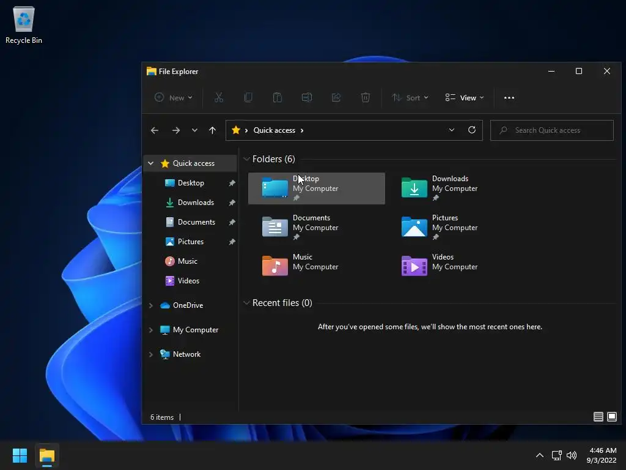Select the Desktop folder tile

point(317,188)
